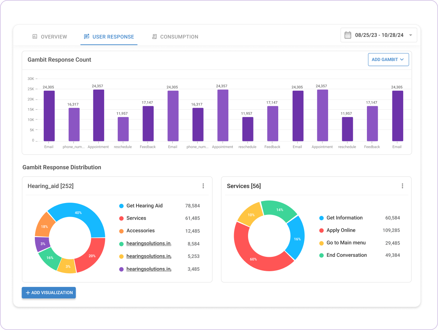The width and height of the screenshot is (438, 330).
Task: Click the Gambit Response Count heading
Action: point(59,60)
